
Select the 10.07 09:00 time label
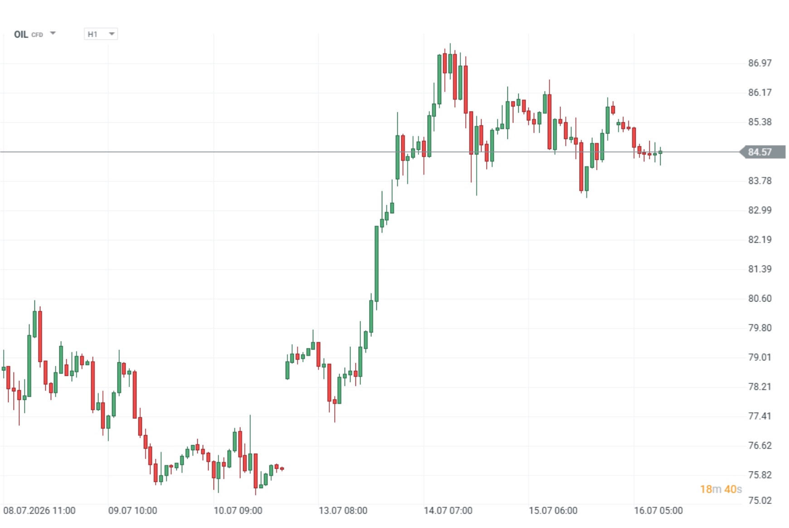click(238, 511)
